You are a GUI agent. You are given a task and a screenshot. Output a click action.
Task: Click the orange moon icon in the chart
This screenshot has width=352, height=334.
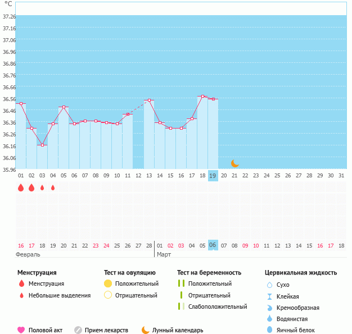coord(234,163)
